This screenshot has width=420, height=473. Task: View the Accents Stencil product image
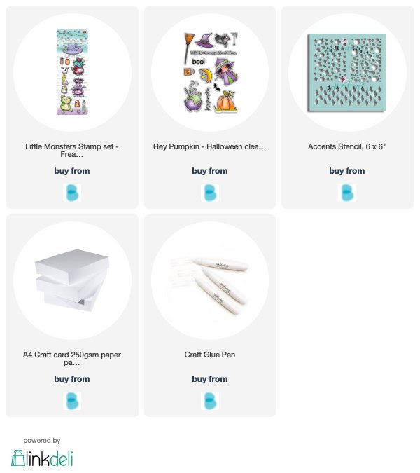click(347, 72)
